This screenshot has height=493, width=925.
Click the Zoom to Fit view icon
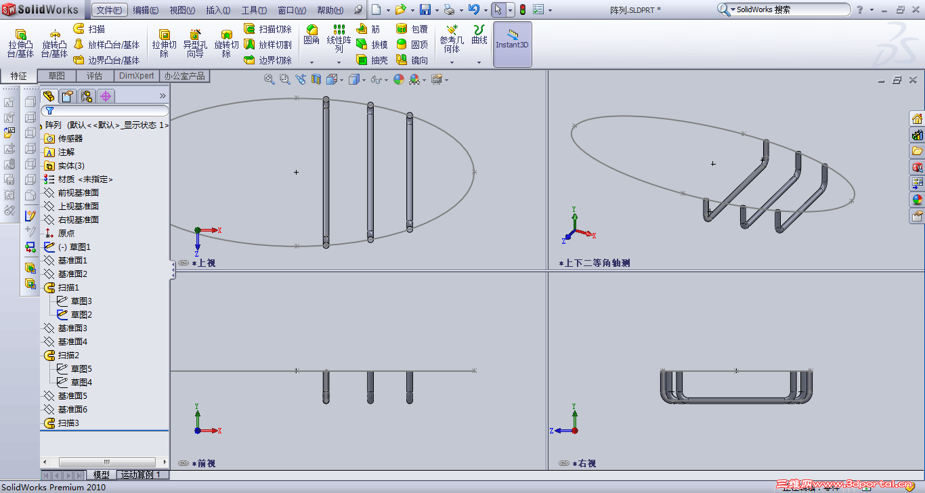click(270, 79)
